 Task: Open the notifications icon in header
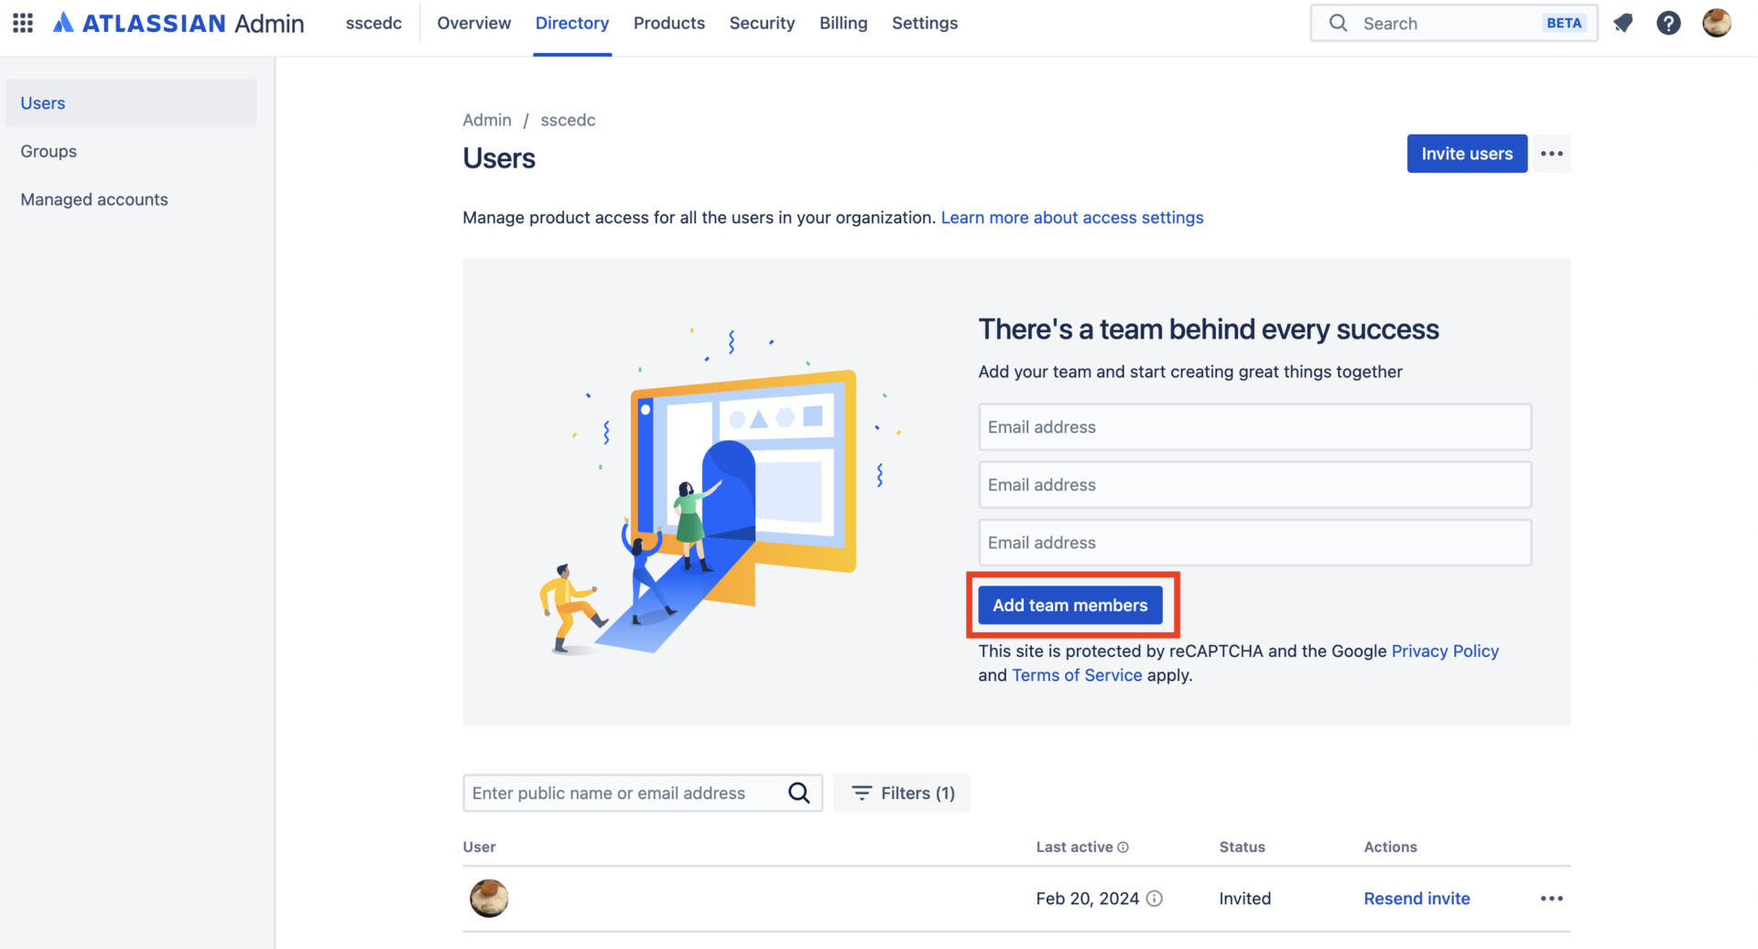tap(1623, 23)
